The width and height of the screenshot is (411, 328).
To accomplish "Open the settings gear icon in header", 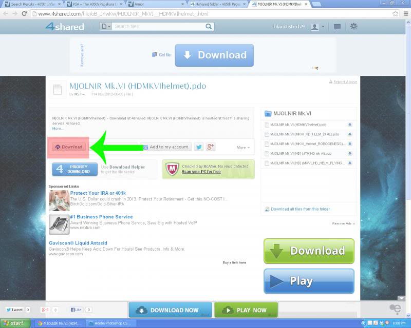I will point(353,26).
